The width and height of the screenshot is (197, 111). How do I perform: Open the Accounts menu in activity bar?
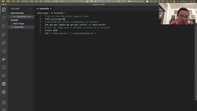pos(4,102)
